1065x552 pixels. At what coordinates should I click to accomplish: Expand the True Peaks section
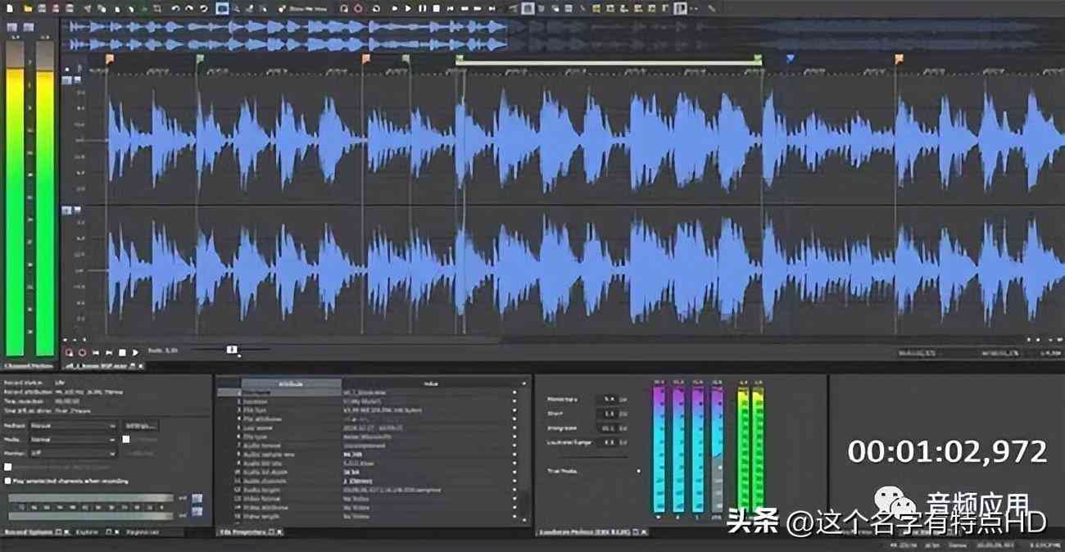[638, 471]
